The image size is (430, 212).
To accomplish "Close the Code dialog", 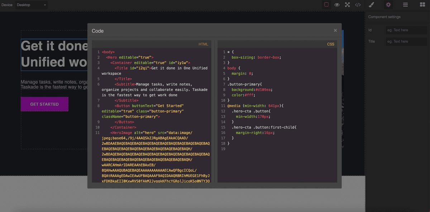I will (x=335, y=30).
